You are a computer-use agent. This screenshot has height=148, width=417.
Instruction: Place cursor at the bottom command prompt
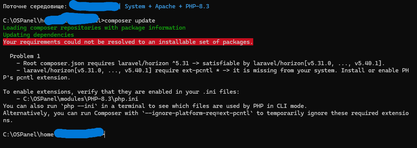point(105,135)
